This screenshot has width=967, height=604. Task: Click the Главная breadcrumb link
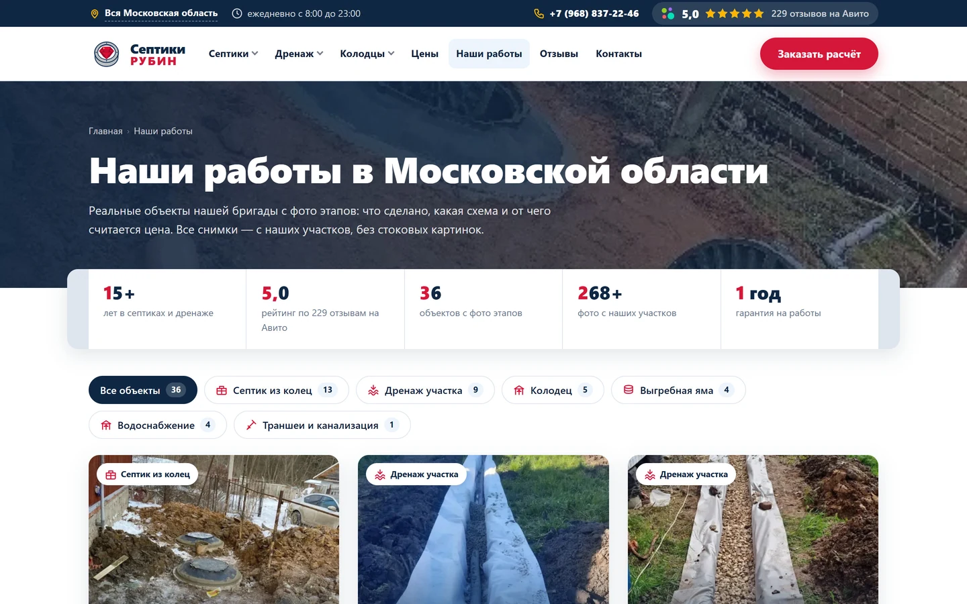(105, 131)
